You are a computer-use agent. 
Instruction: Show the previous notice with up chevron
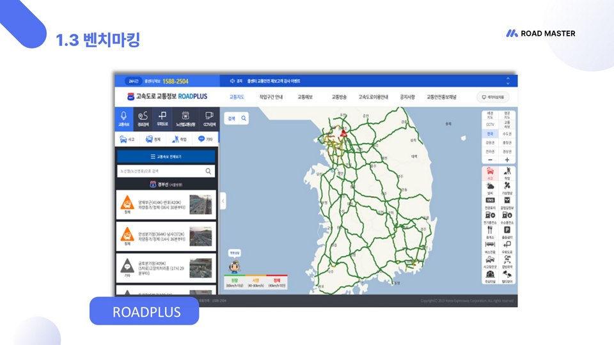[x=508, y=79]
